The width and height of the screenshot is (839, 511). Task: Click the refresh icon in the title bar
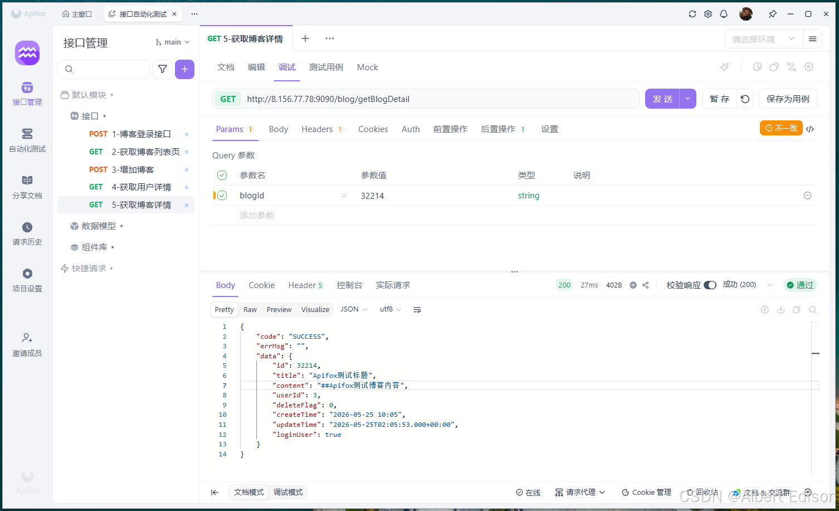coord(692,14)
